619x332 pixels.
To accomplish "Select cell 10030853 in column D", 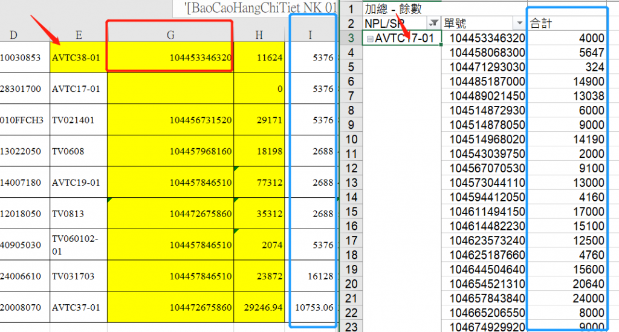I will click(24, 57).
